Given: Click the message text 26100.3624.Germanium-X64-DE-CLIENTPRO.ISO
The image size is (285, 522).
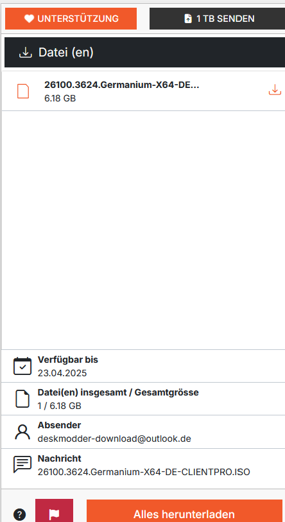Looking at the screenshot, I should tap(144, 472).
